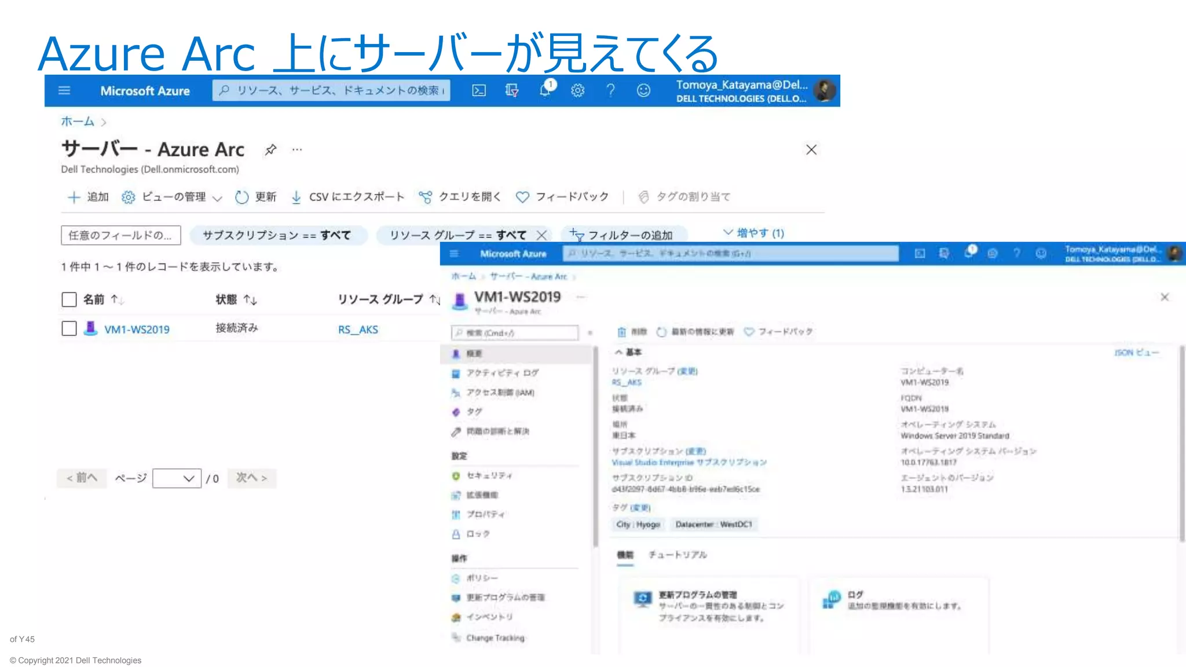The height and width of the screenshot is (667, 1186).
Task: Open 更新プログラムの管理 in the side menu
Action: (x=499, y=597)
